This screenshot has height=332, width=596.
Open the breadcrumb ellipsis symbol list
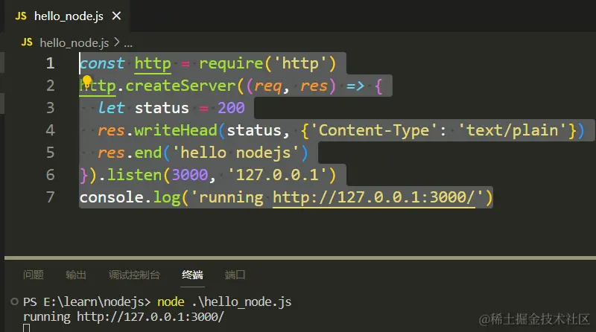click(128, 44)
